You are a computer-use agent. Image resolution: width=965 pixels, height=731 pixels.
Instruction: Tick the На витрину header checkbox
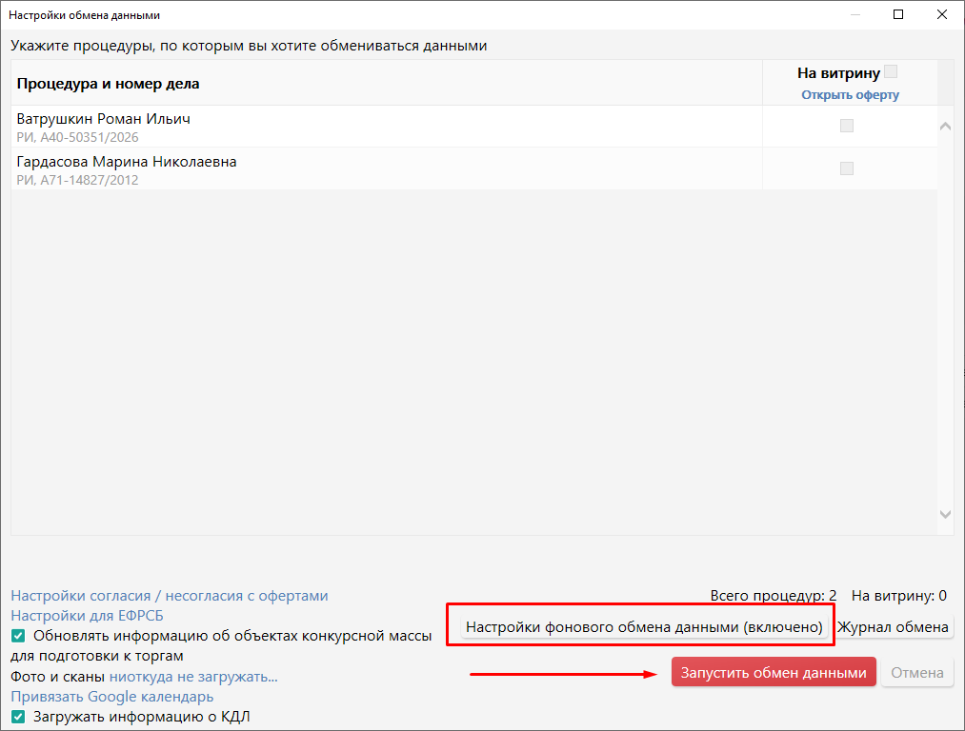tap(890, 71)
